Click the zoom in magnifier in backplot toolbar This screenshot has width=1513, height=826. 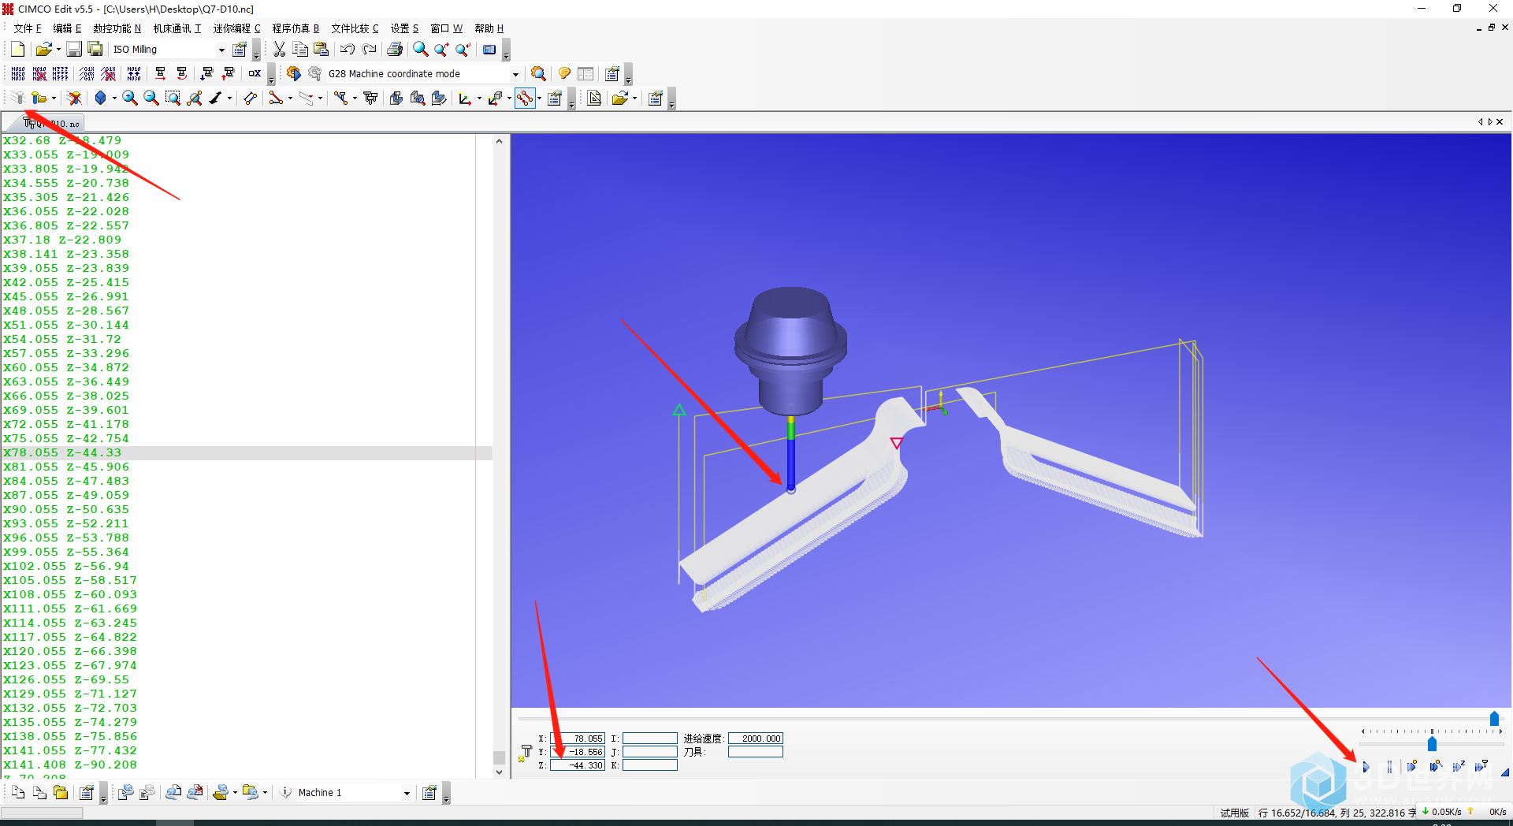tap(129, 99)
